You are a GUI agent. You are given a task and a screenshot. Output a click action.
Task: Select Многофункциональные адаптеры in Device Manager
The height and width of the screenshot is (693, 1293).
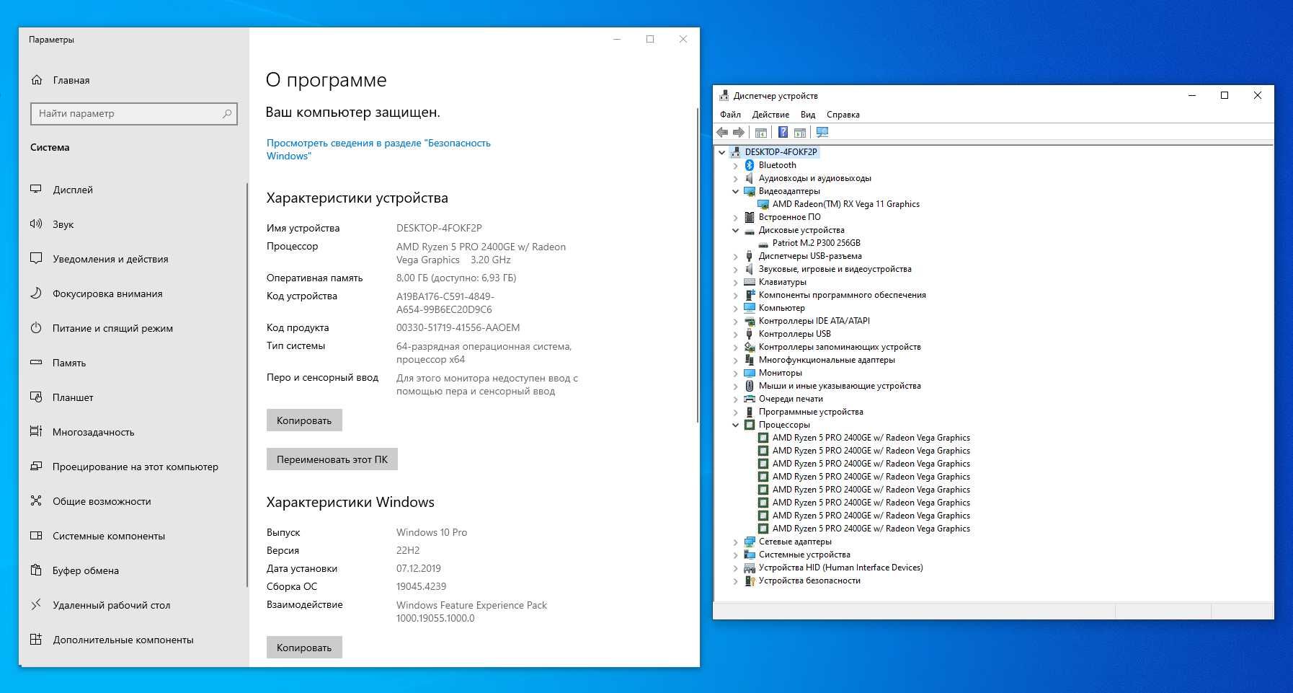827,360
